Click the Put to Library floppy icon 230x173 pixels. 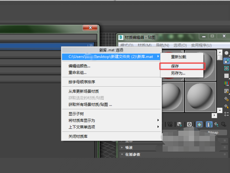pos(179,124)
